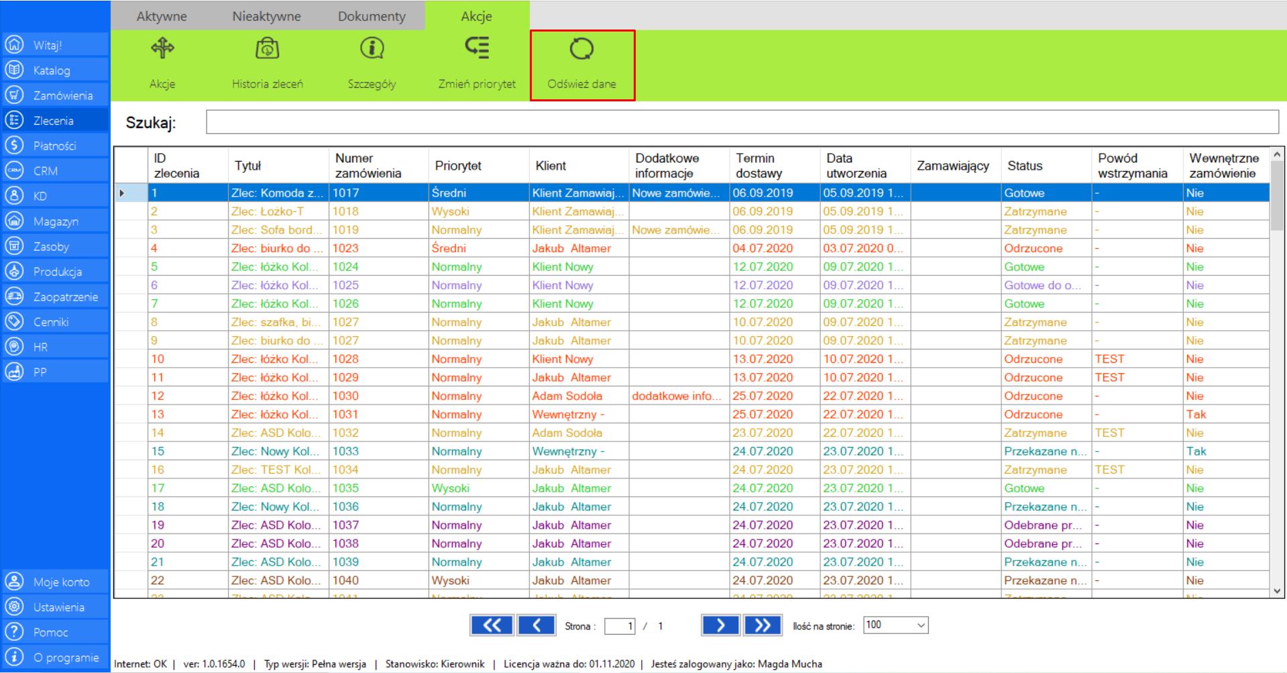This screenshot has height=673, width=1287.
Task: Sort by Tytuł column header
Action: 278,166
